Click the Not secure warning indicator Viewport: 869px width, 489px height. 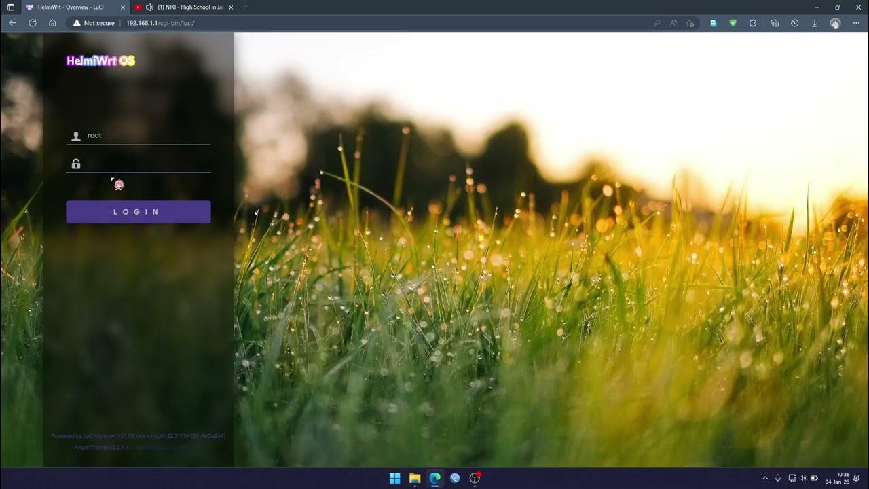(x=94, y=23)
